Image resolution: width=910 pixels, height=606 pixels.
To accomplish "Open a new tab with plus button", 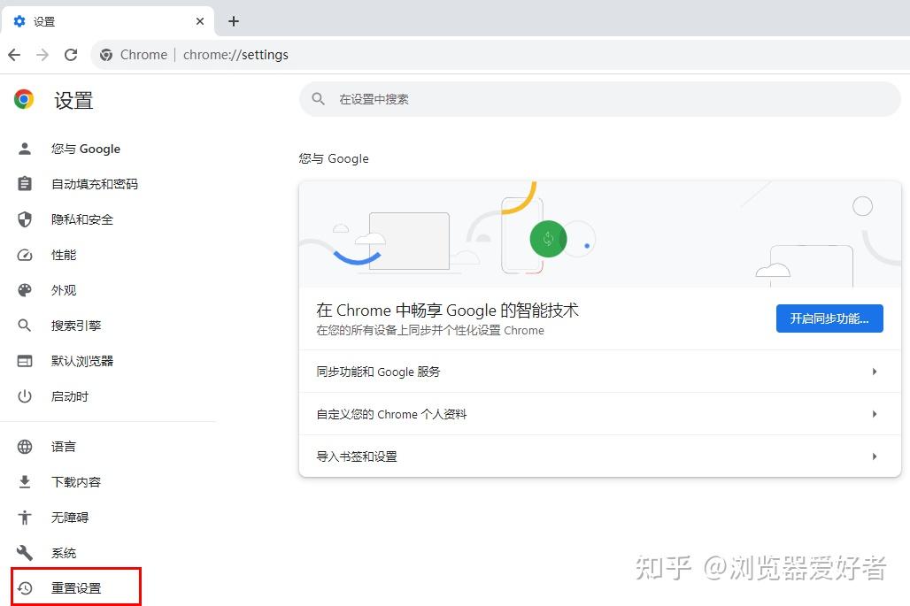I will click(234, 21).
